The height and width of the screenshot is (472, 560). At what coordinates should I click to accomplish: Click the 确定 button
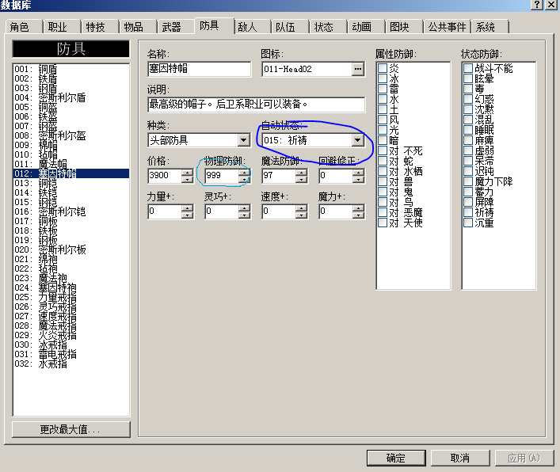396,458
